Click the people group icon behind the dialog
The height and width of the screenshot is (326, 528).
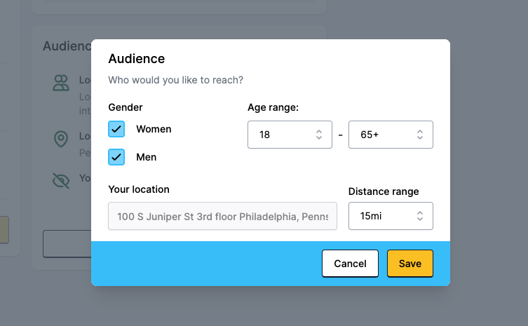tap(62, 83)
